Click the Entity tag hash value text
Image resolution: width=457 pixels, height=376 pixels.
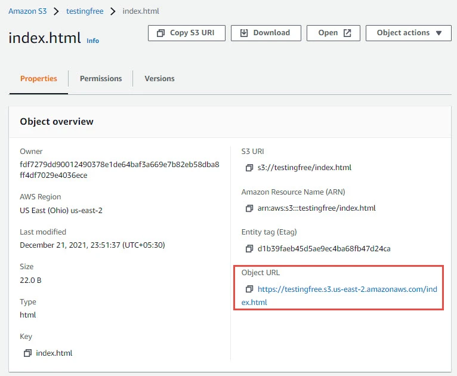click(x=324, y=248)
